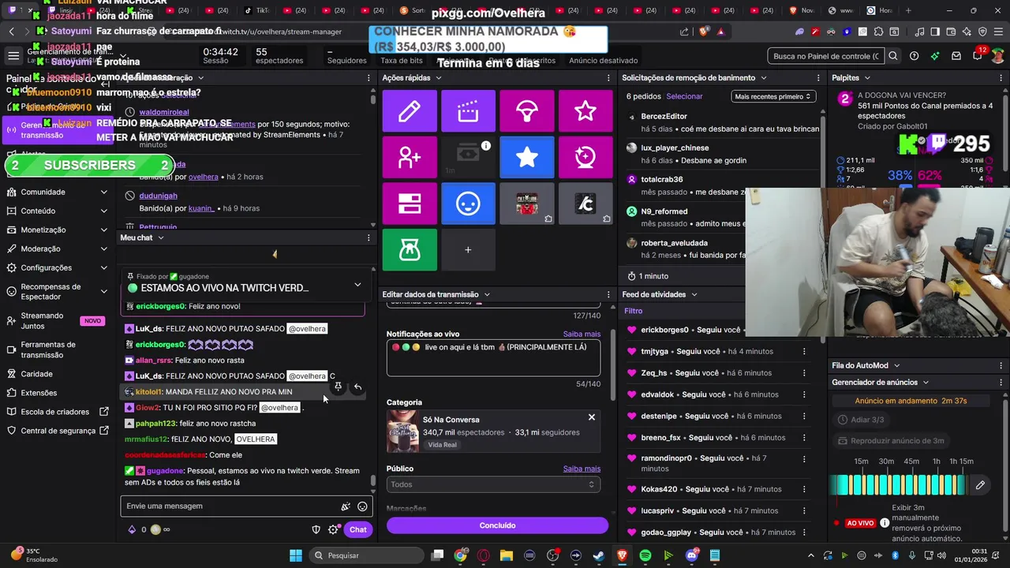Open Caridade in sidebar
The image size is (1010, 568).
coord(57,374)
